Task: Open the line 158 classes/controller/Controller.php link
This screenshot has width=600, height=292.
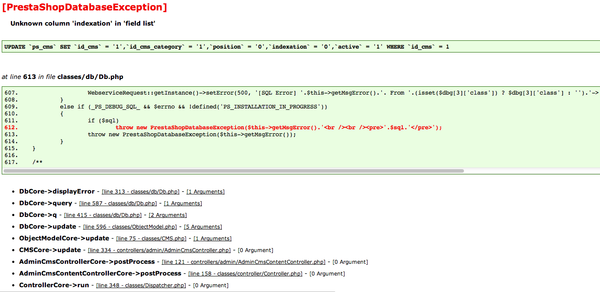Action: point(245,273)
